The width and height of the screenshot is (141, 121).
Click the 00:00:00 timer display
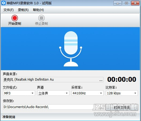122,79
